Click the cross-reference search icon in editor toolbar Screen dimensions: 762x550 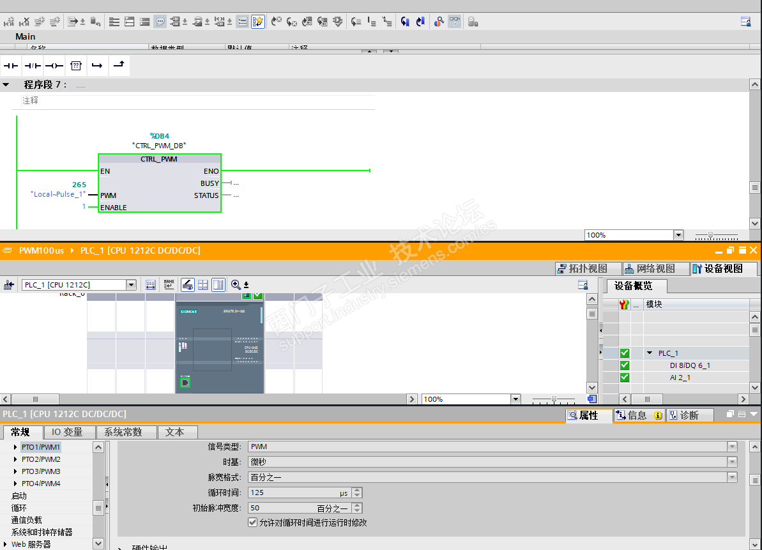(439, 22)
